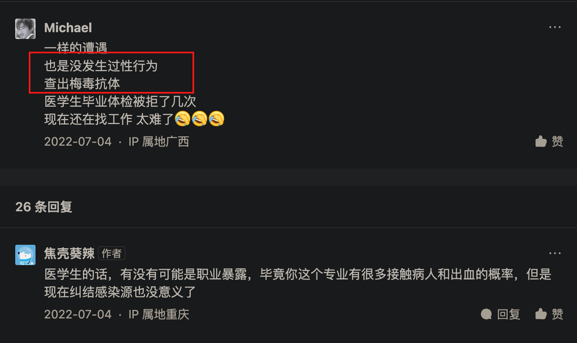Screen dimensions: 577x343
Task: Click the username 焦壳葵辣
Action: 69,253
